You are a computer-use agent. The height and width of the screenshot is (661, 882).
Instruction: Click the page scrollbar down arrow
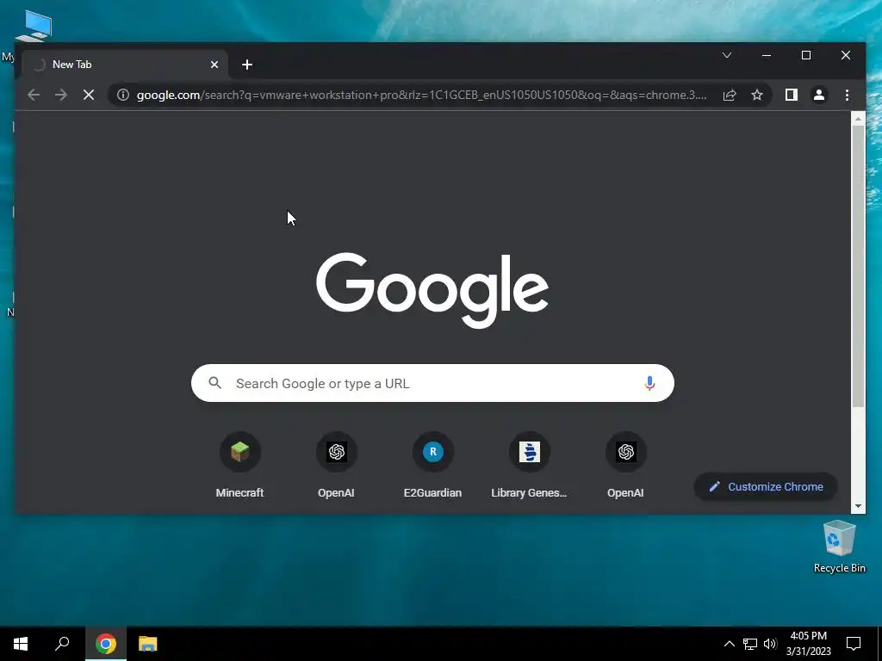[x=858, y=506]
